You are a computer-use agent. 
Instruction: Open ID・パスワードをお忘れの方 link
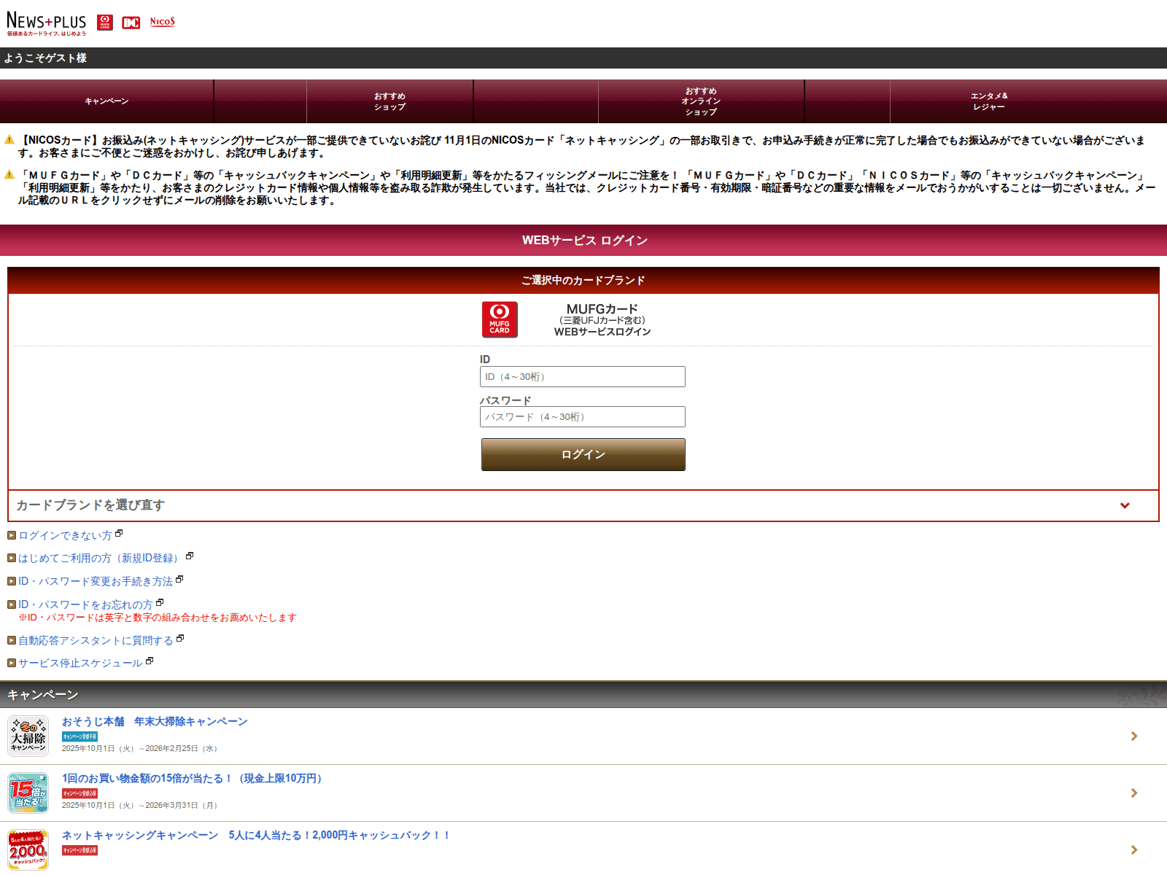[x=85, y=604]
